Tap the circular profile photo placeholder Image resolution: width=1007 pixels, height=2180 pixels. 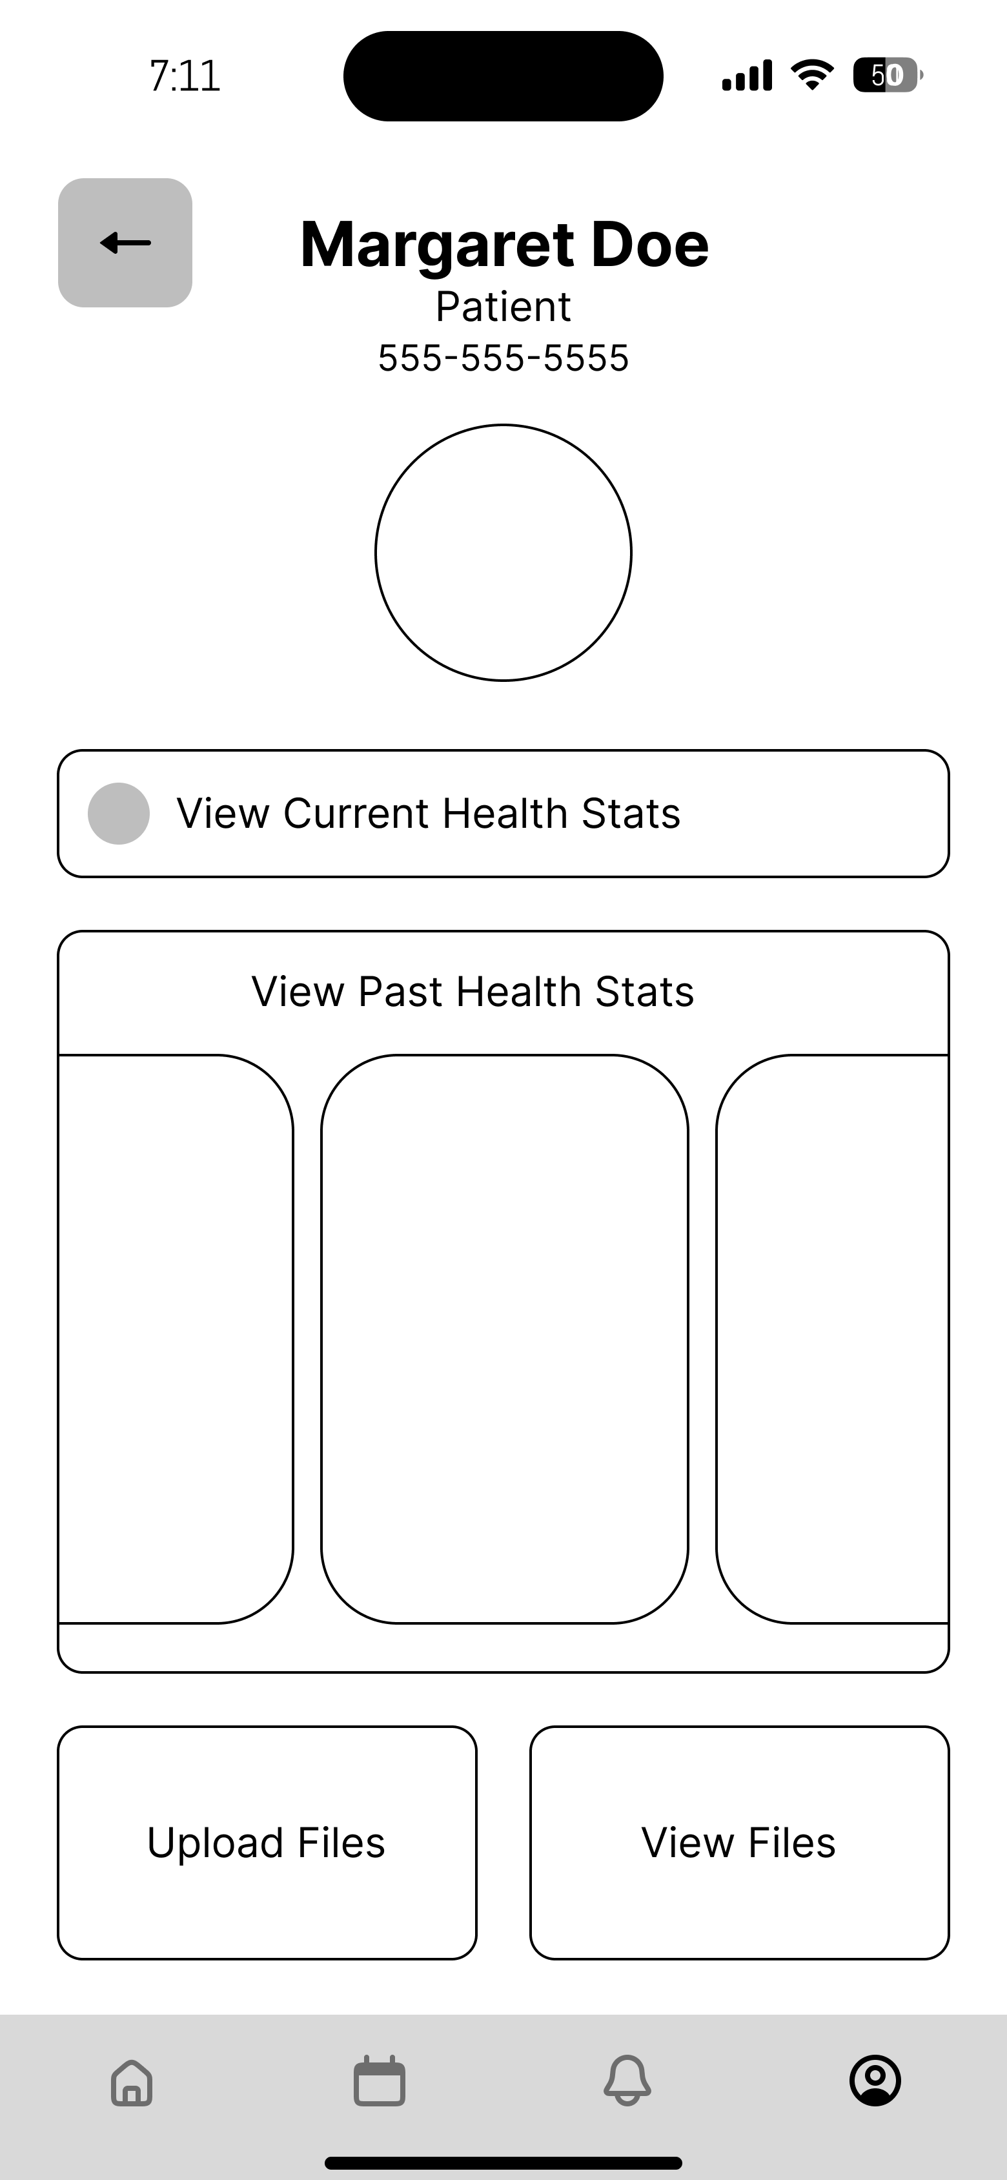click(504, 553)
